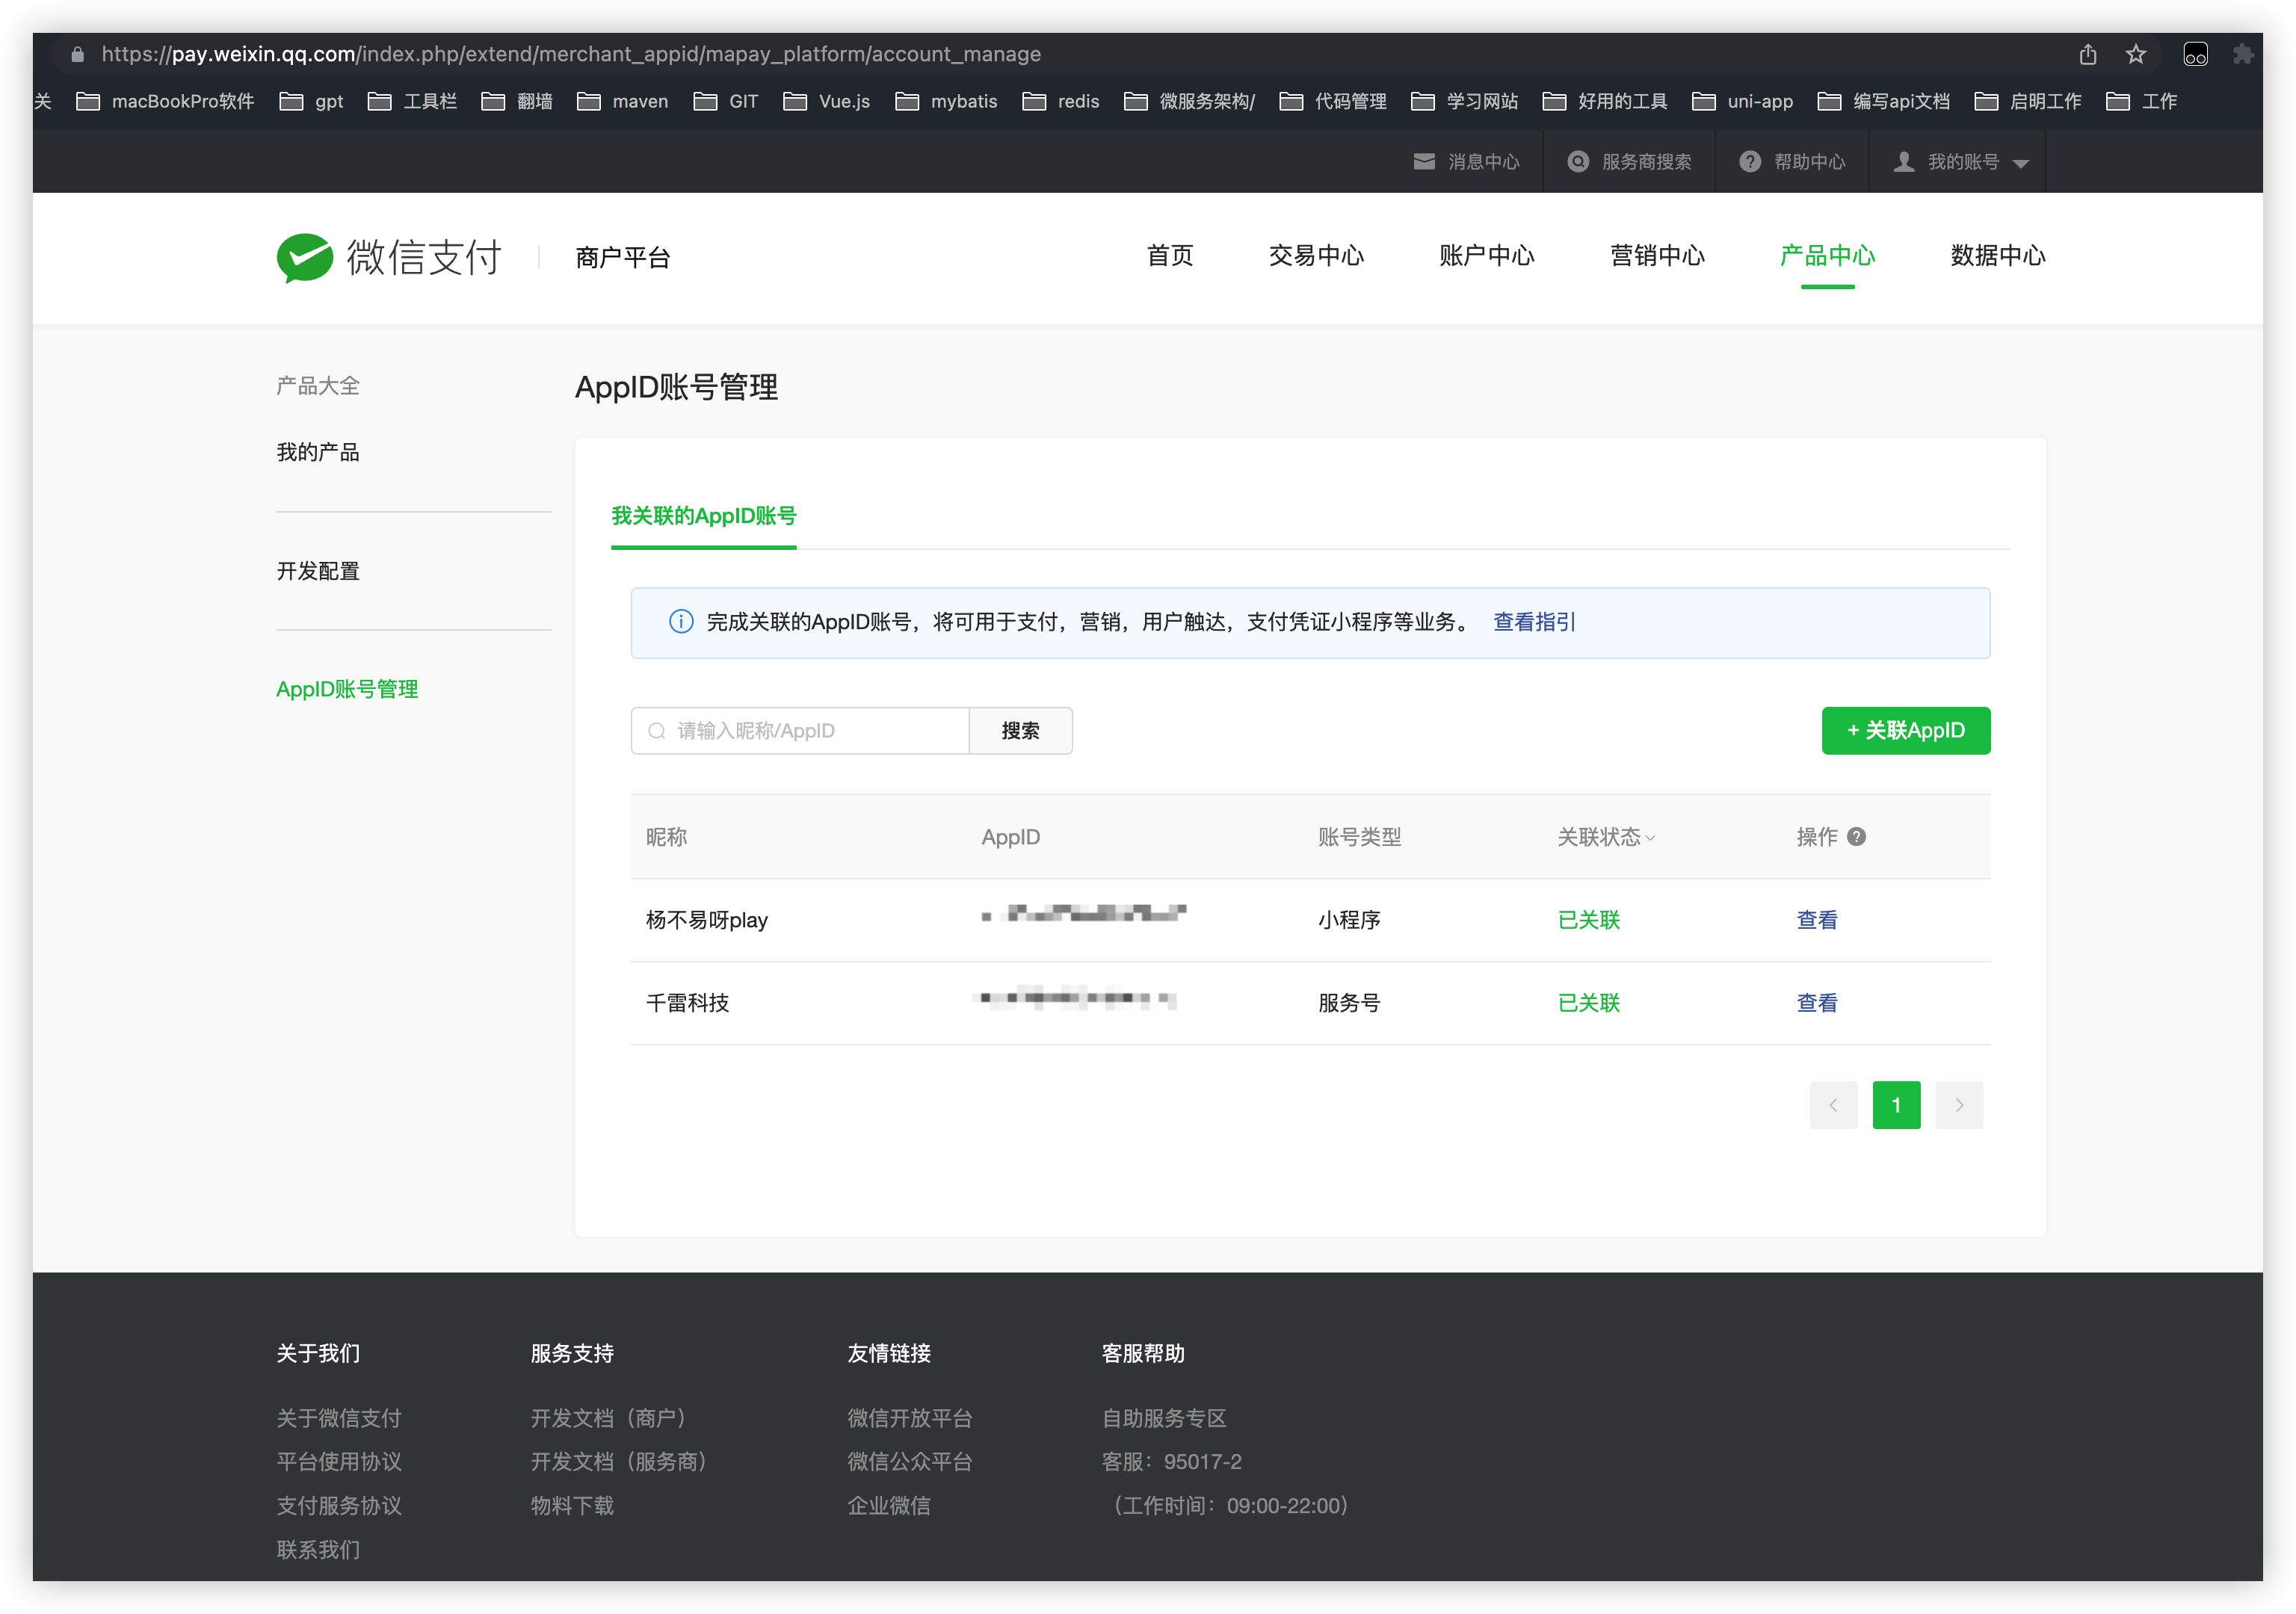Image resolution: width=2296 pixels, height=1614 pixels.
Task: Click the share icon in address bar
Action: (x=2087, y=54)
